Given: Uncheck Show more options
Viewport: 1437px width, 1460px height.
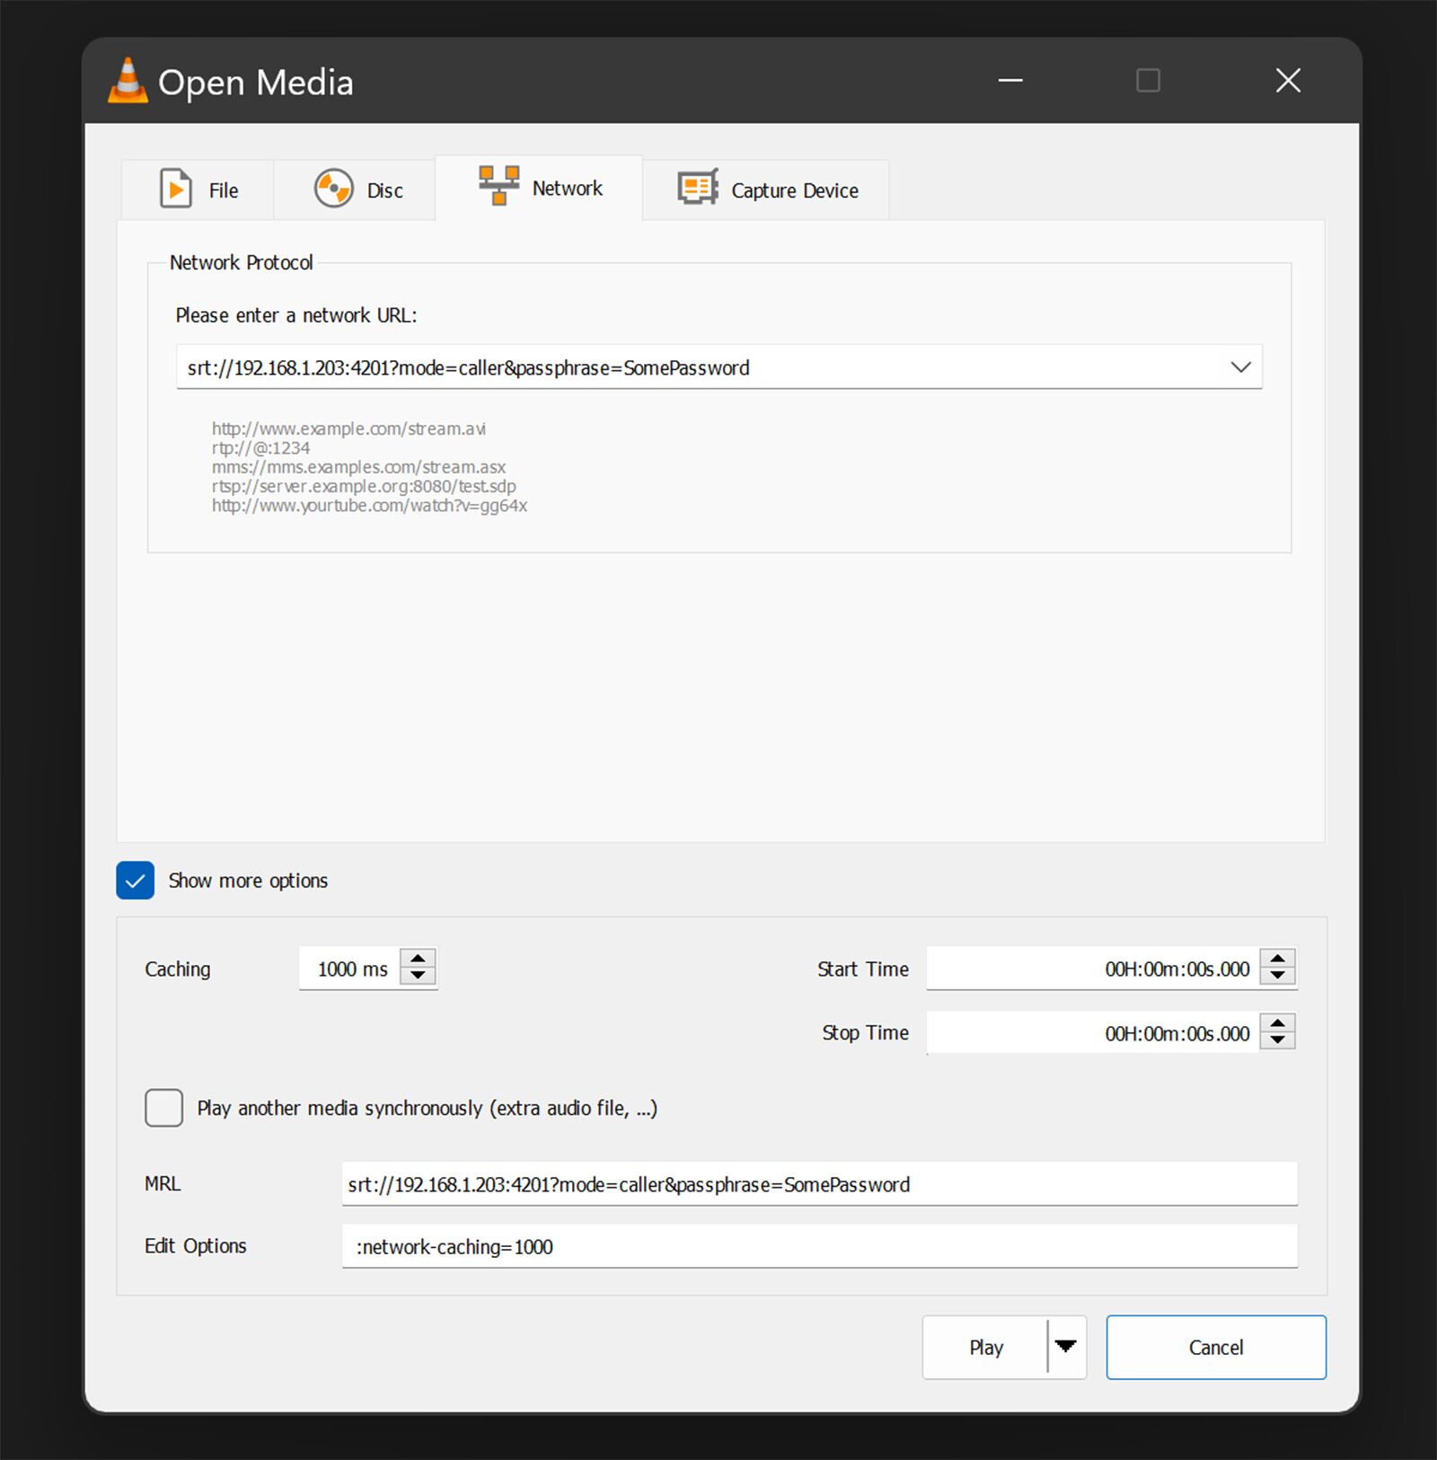Looking at the screenshot, I should point(135,880).
